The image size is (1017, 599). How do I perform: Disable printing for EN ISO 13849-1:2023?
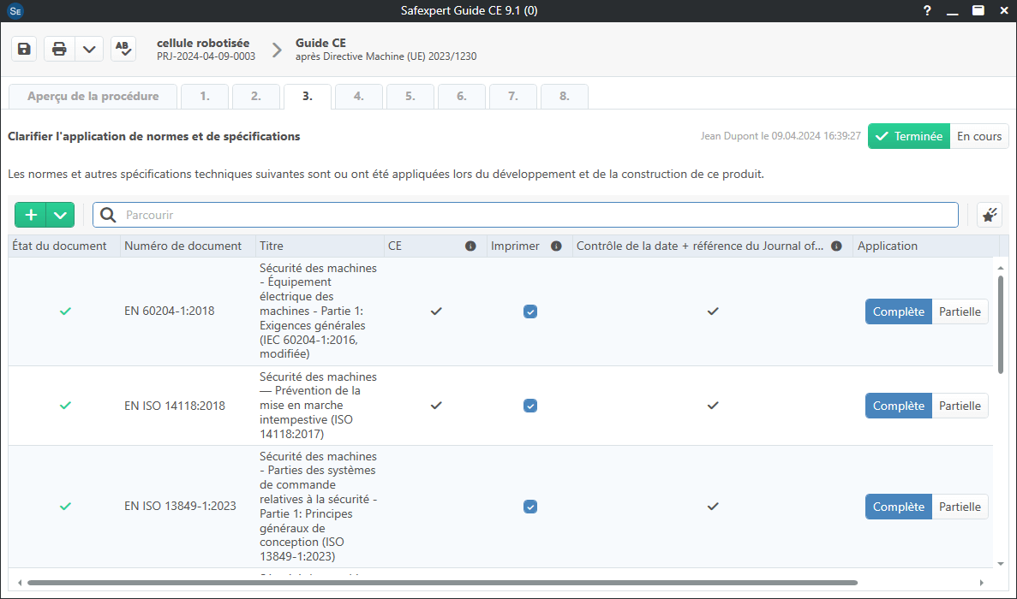click(x=530, y=507)
